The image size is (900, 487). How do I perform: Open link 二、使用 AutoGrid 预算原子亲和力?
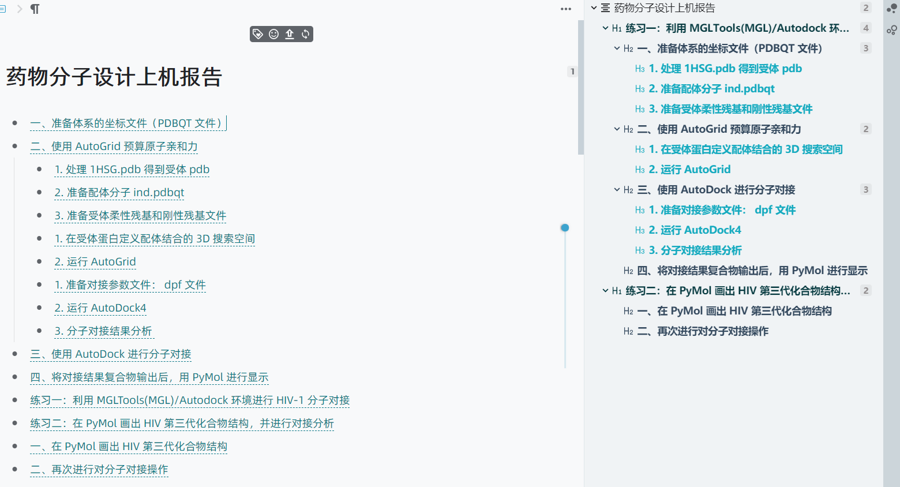click(114, 147)
